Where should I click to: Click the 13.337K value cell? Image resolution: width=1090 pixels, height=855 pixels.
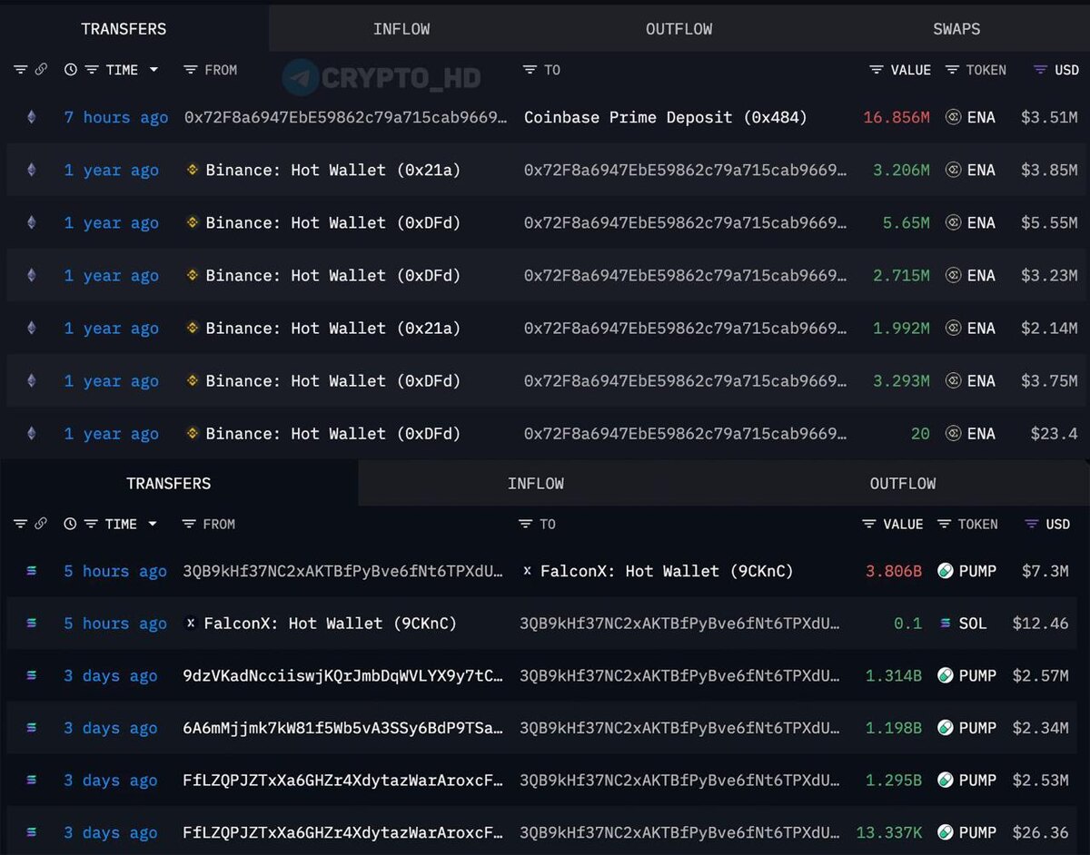889,832
